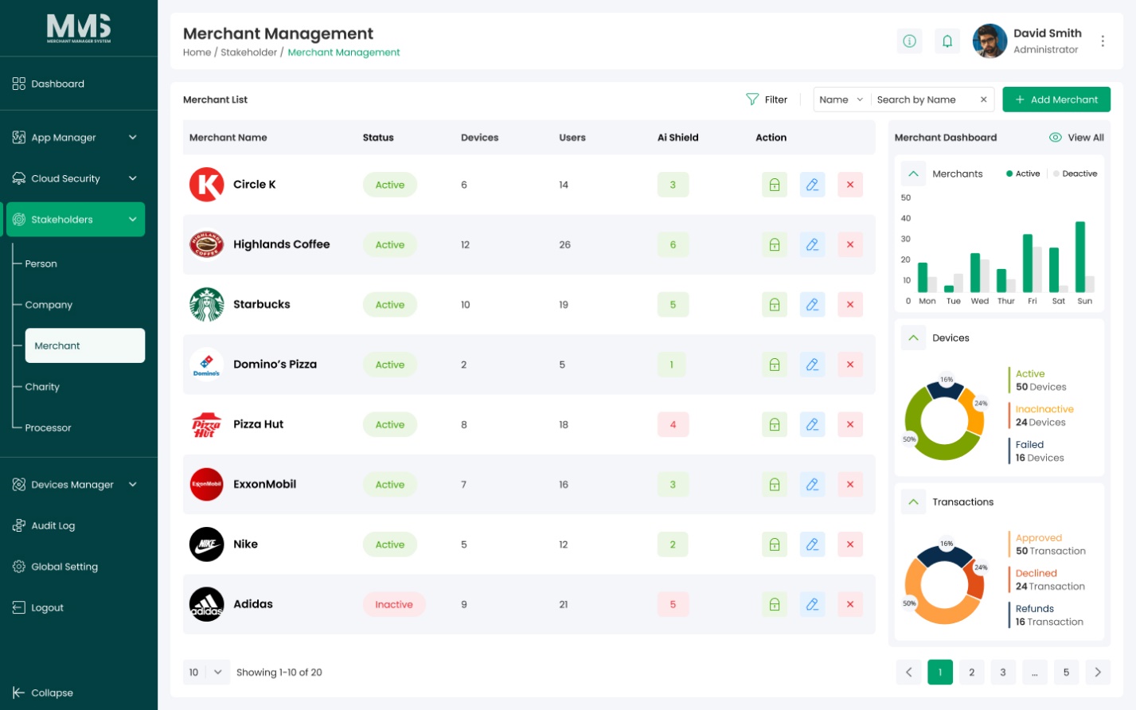The height and width of the screenshot is (710, 1136).
Task: Click the edit icon for Pizza Hut
Action: click(x=812, y=424)
